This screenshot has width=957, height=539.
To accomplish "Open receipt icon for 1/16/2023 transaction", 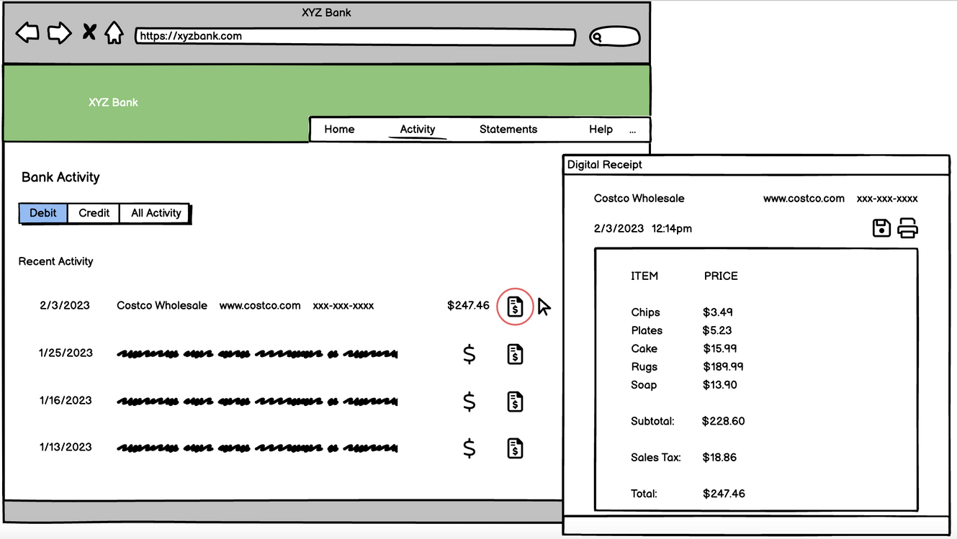I will click(515, 402).
